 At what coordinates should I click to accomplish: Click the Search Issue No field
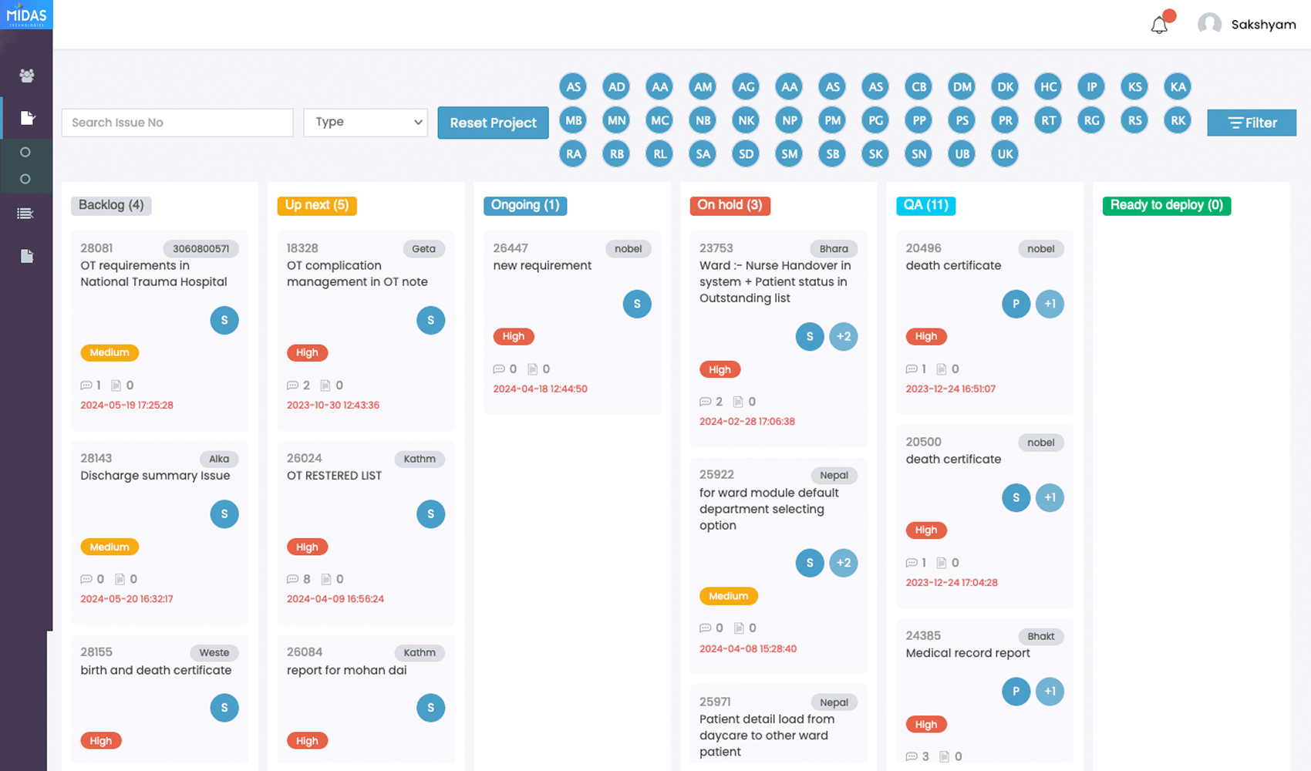(177, 123)
